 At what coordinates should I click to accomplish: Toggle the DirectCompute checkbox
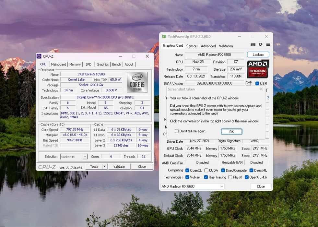point(223,170)
